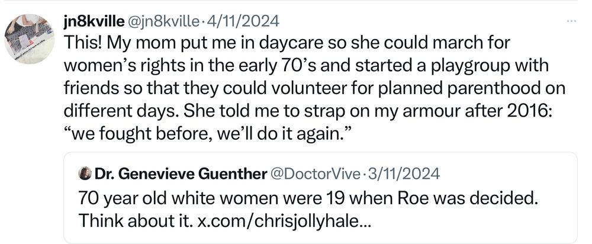Click Dr. Genevieve Guenther's small avatar
592x244 pixels.
tap(85, 174)
